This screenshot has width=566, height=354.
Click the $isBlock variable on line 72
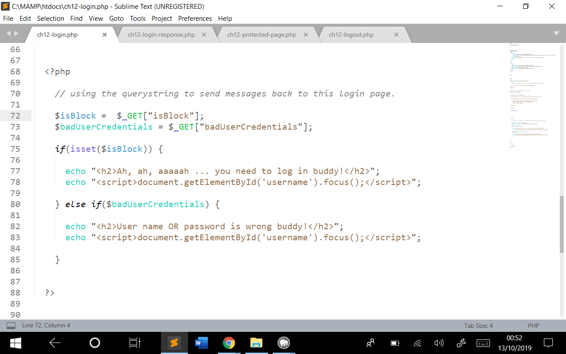pyautogui.click(x=75, y=115)
